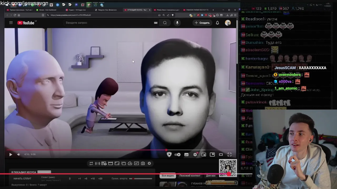This screenshot has height=189, width=337.
Task: Click the video title 'Я ПОСАДИЛ ХЕСУСА'
Action: pos(23,172)
